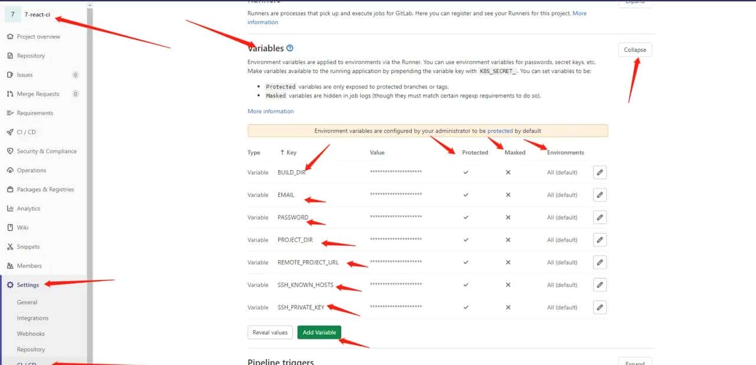Click the edit icon for SSH_PRIVATE_KEY
The height and width of the screenshot is (365, 756).
[x=599, y=307]
